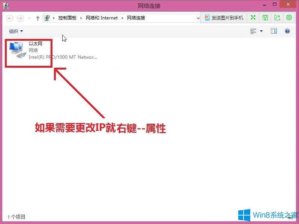
Task: Open Help with question mark icon
Action: (287, 31)
